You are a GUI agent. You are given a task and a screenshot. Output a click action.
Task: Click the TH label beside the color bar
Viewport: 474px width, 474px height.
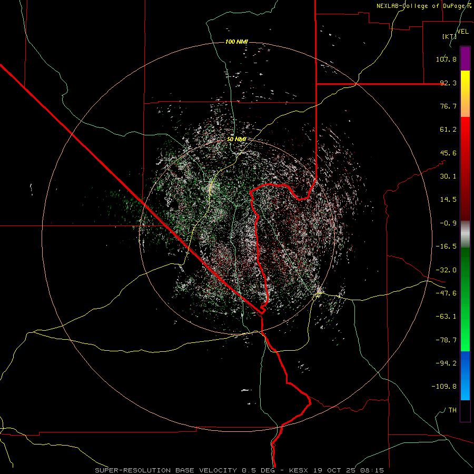[x=452, y=410]
